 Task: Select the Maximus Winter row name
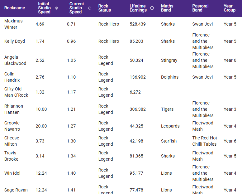click(x=13, y=24)
